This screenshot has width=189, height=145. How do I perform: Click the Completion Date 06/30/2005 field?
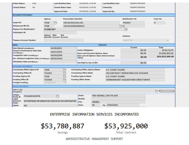63,55
